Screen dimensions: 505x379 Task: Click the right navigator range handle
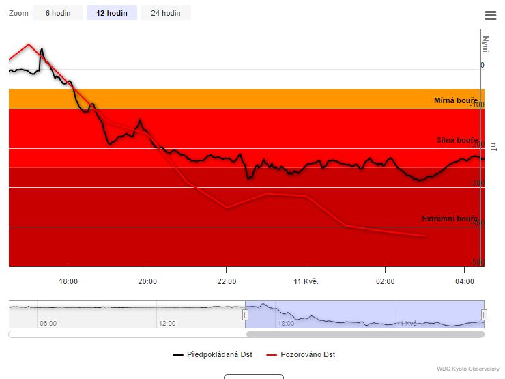pos(484,314)
